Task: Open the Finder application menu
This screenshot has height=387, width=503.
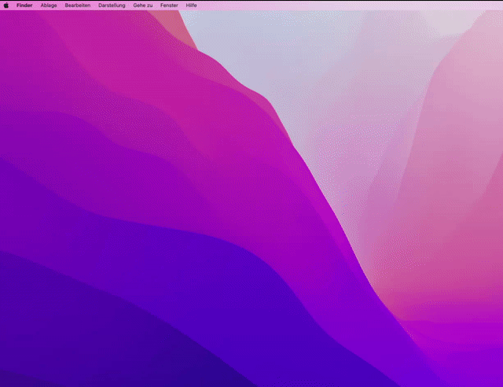Action: 24,5
